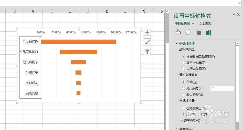Click Chart Filters funnel button
The width and height of the screenshot is (243, 130).
[147, 52]
